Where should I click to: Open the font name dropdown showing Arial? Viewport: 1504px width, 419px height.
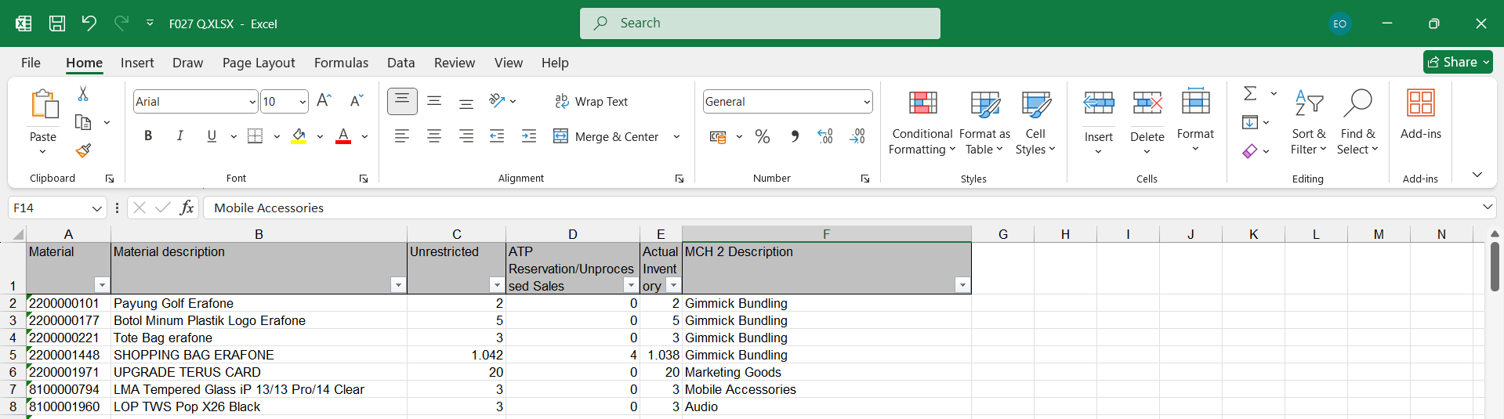pos(252,102)
